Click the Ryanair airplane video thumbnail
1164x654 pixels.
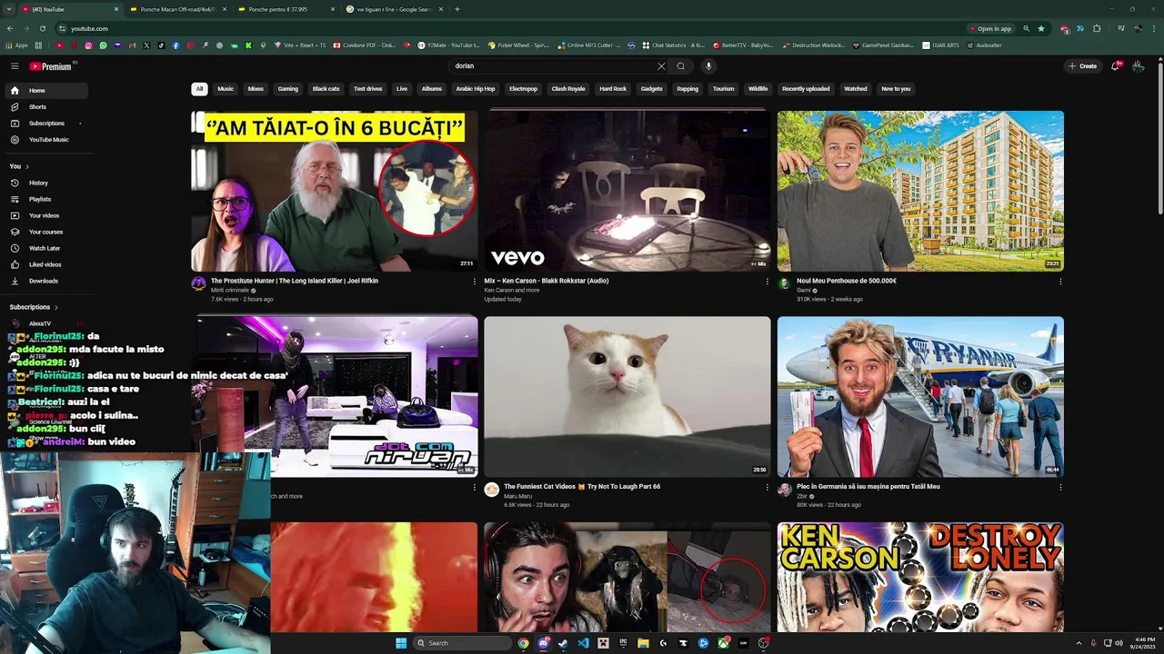click(x=920, y=396)
